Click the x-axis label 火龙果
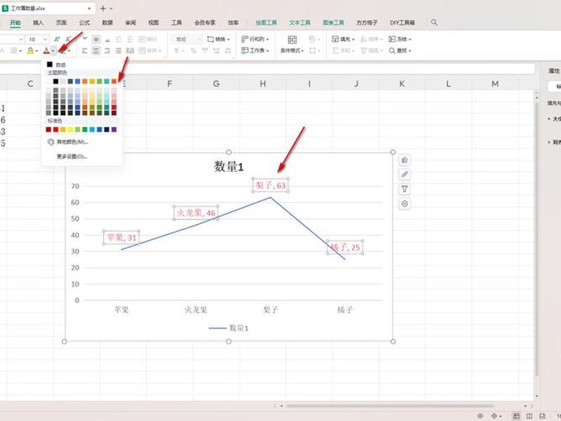Viewport: 561px width, 421px height. pos(196,309)
